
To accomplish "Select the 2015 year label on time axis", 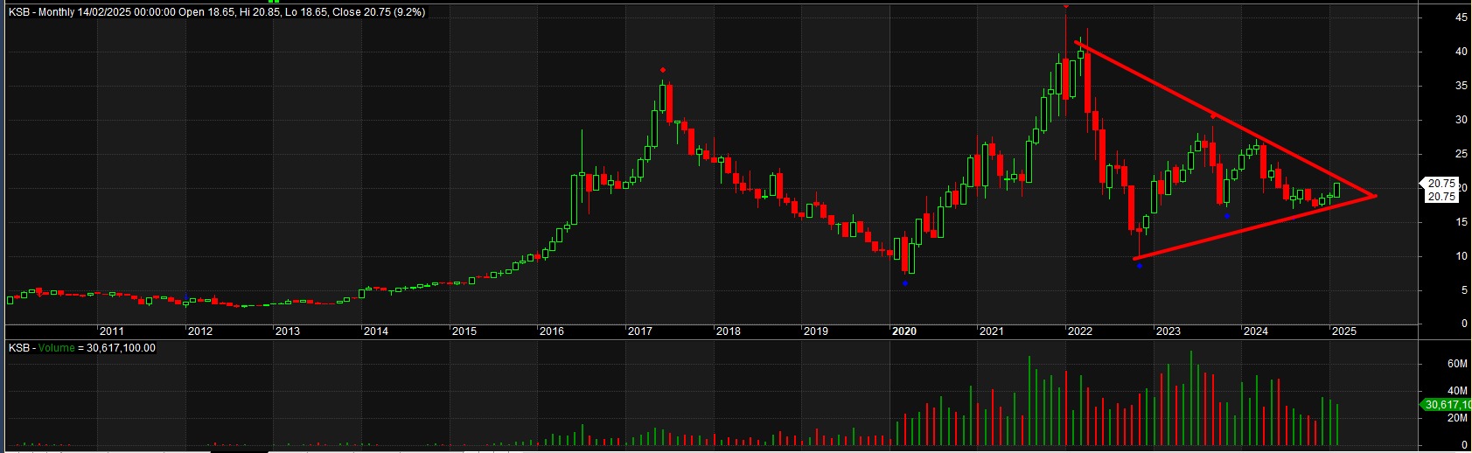I will pos(464,331).
